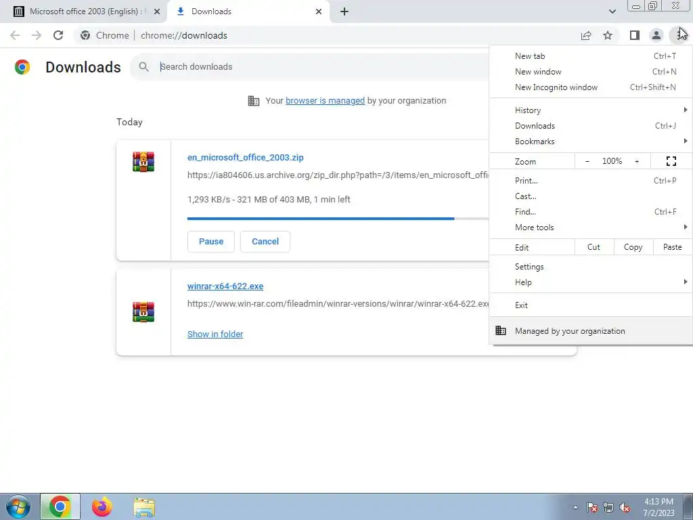The image size is (693, 520).
Task: Select Cast... from the menu
Action: coord(591,196)
